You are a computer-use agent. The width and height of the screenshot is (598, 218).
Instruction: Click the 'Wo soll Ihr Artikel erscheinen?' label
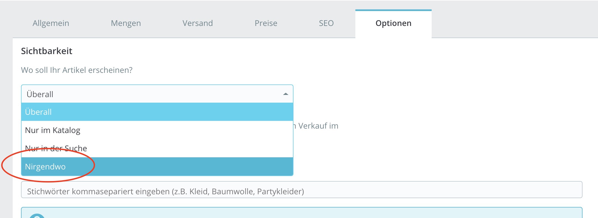[77, 70]
